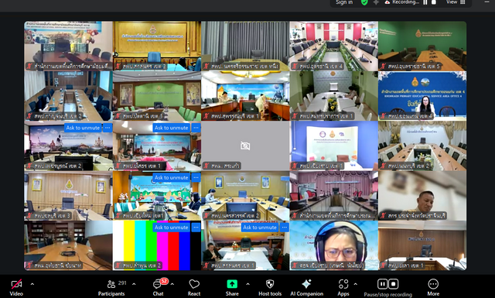The width and height of the screenshot is (495, 298).
Task: Open Host tools shield menu
Action: (x=270, y=287)
